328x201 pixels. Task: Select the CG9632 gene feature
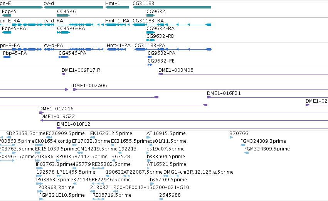pos(151,15)
